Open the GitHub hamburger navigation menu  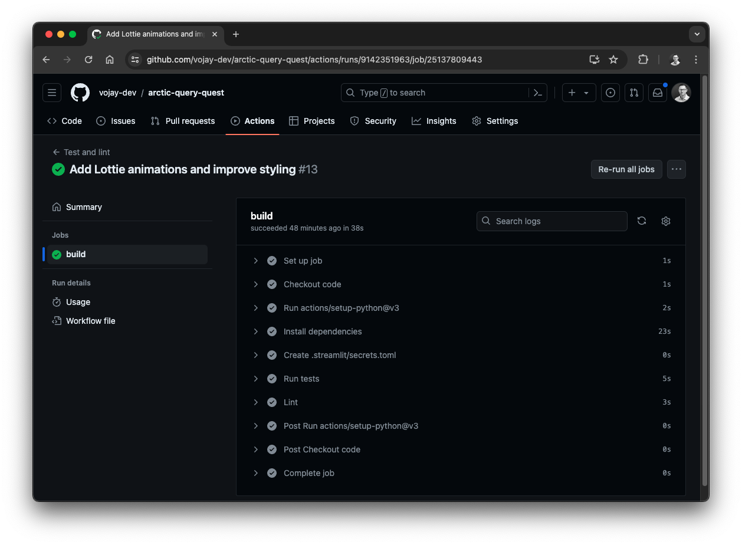pos(52,93)
